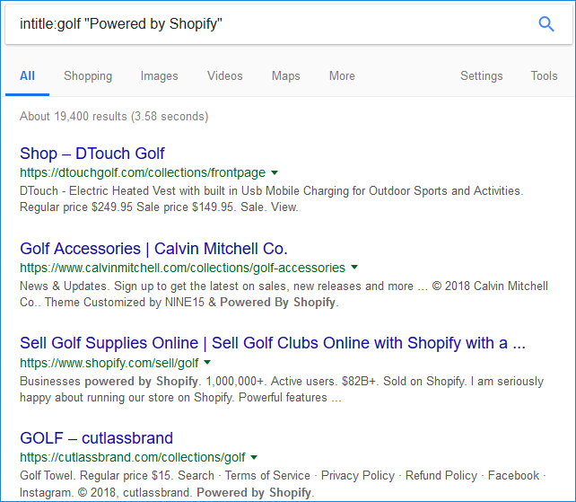Image resolution: width=576 pixels, height=502 pixels.
Task: Switch to the Shopping tab
Action: pos(88,76)
